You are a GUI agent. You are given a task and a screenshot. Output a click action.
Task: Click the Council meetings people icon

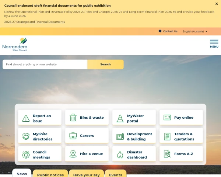(26, 155)
